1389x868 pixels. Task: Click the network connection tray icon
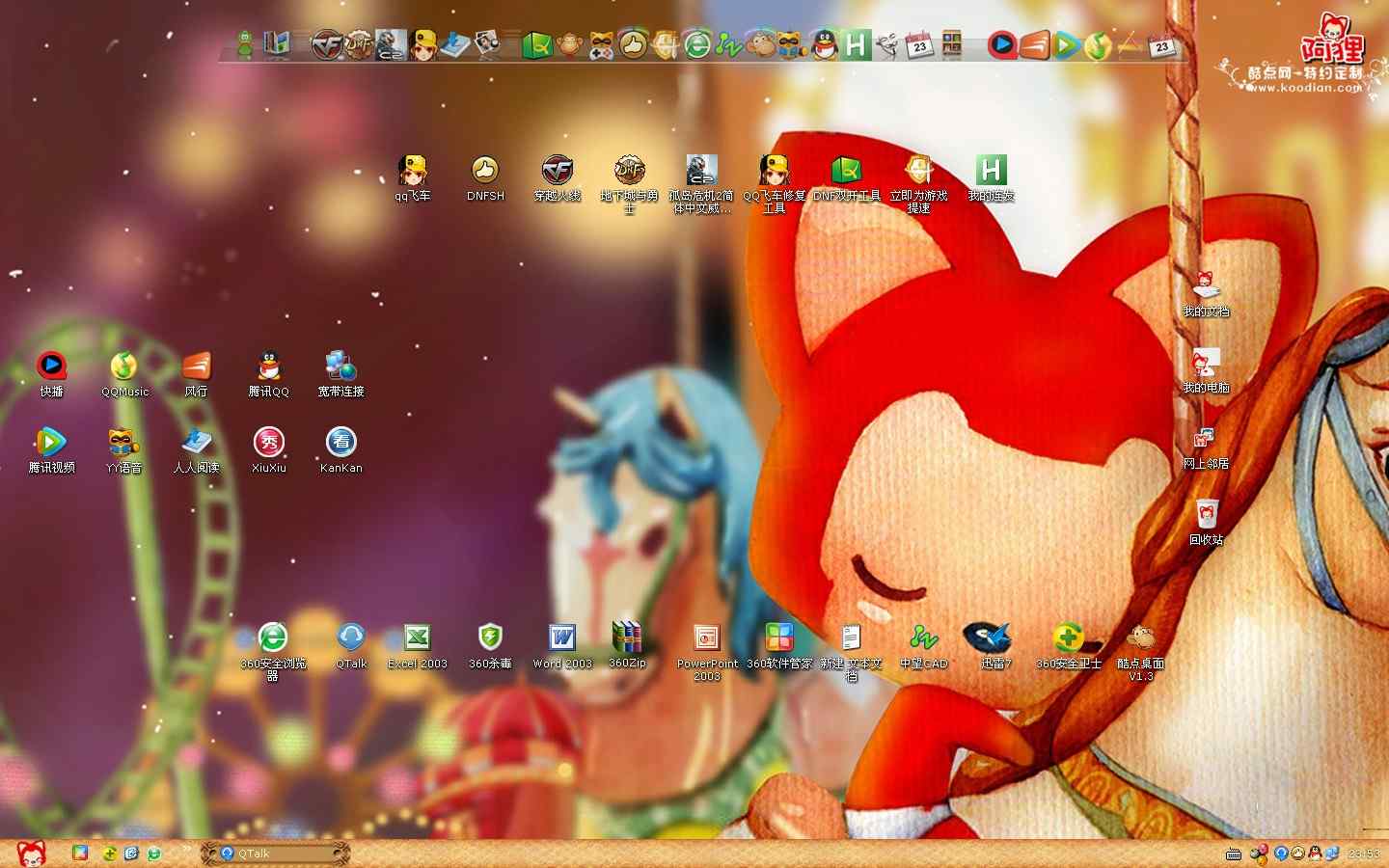tap(1331, 854)
